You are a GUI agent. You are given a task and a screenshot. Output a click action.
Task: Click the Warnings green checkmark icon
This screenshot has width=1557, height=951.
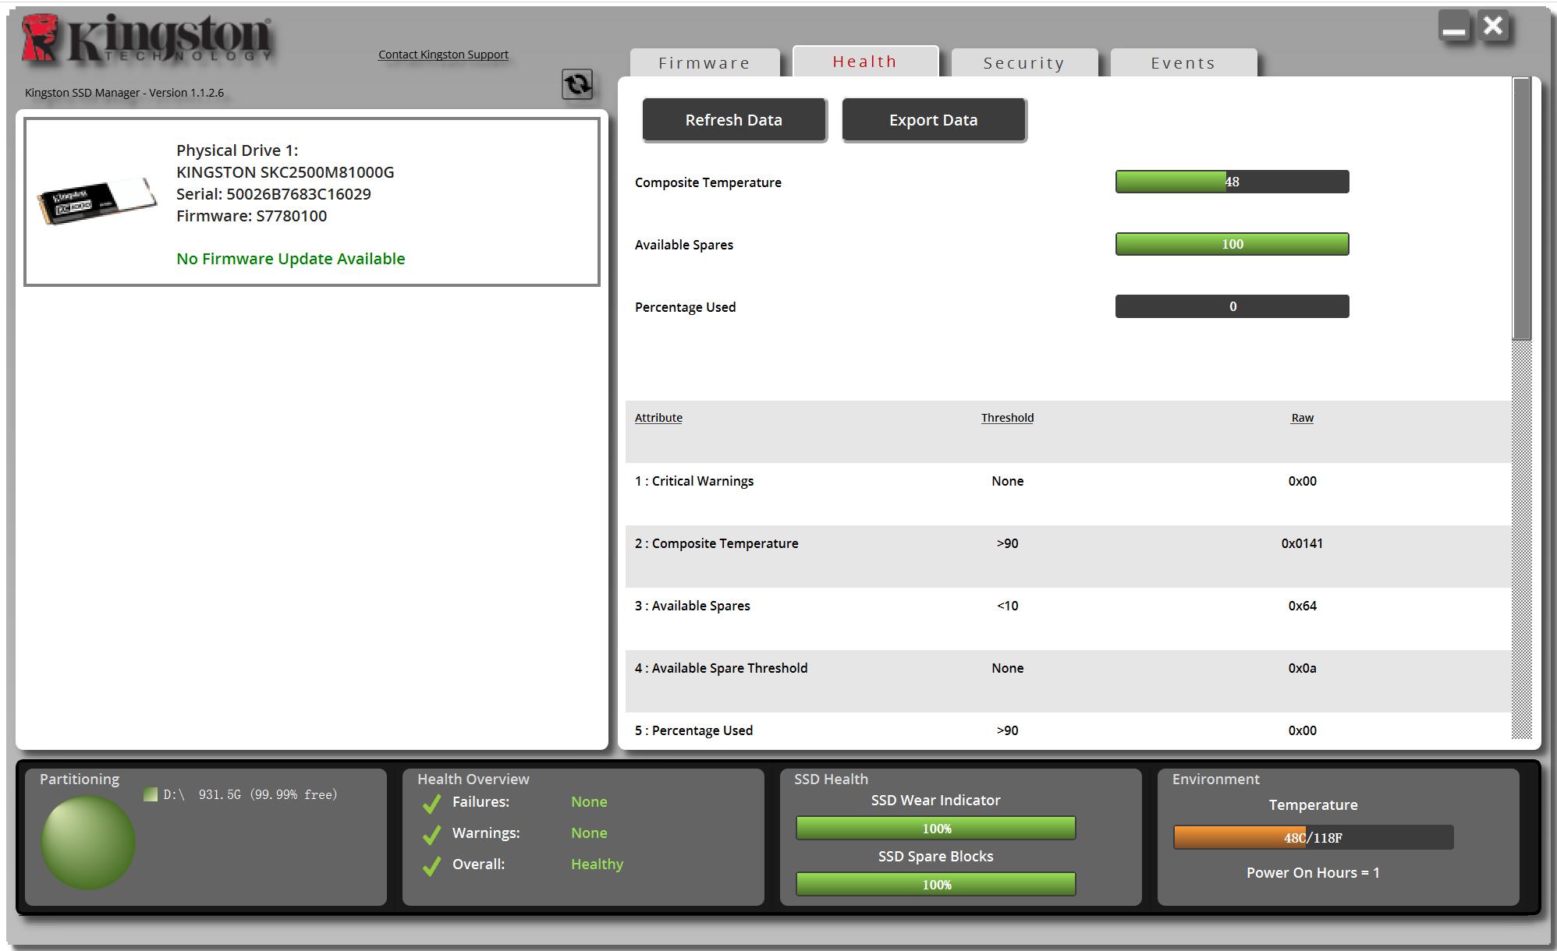tap(431, 834)
